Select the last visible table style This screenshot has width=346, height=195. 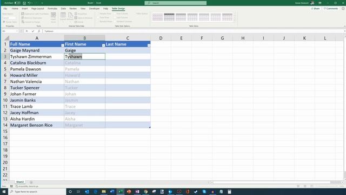(227, 17)
